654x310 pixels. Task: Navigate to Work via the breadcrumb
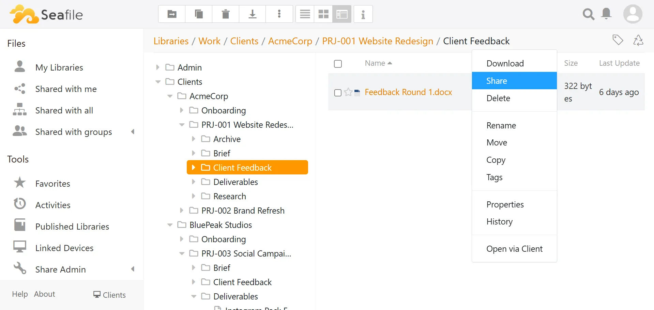pos(209,41)
